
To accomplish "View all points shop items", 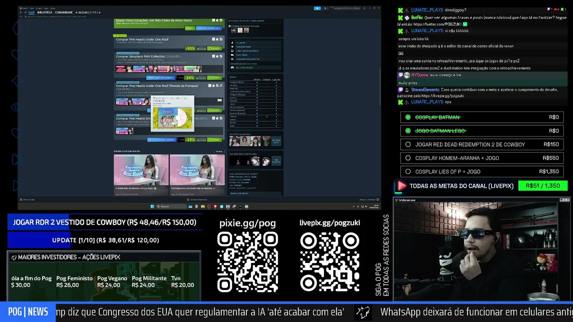I will tap(276, 161).
